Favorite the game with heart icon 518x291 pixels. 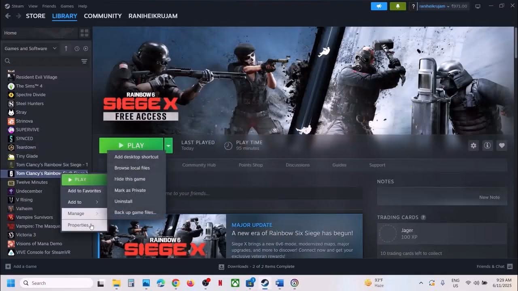pos(502,145)
